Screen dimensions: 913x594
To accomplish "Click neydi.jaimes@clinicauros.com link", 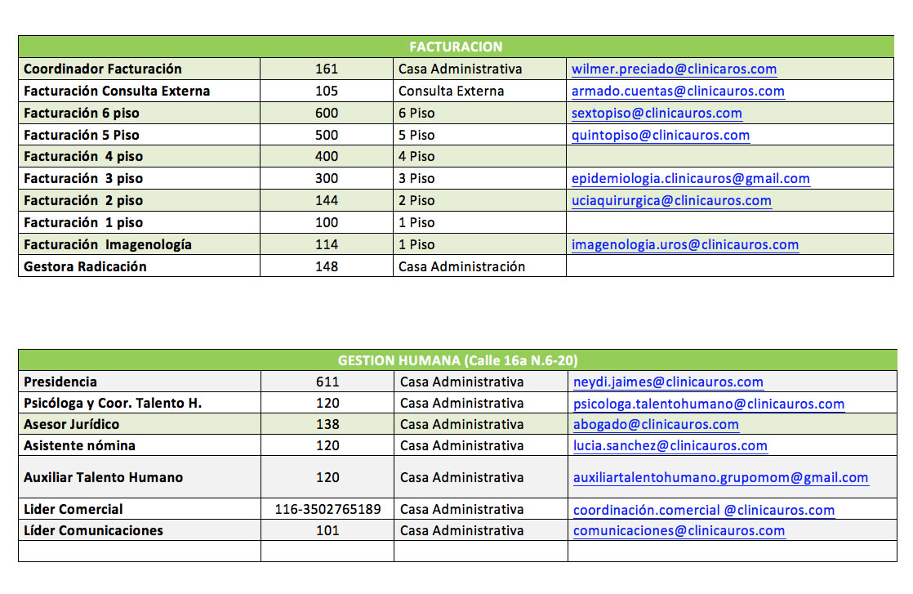I will tap(668, 382).
